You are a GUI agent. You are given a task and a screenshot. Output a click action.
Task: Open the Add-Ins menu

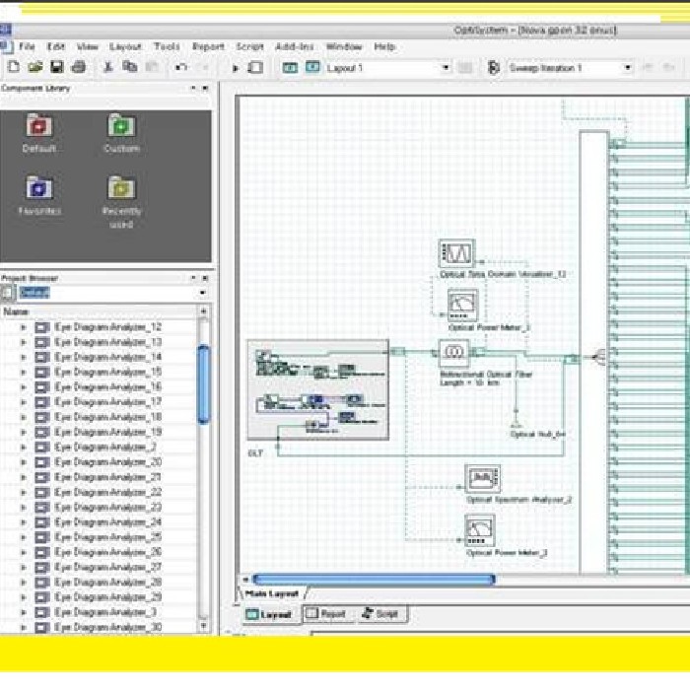coord(294,46)
